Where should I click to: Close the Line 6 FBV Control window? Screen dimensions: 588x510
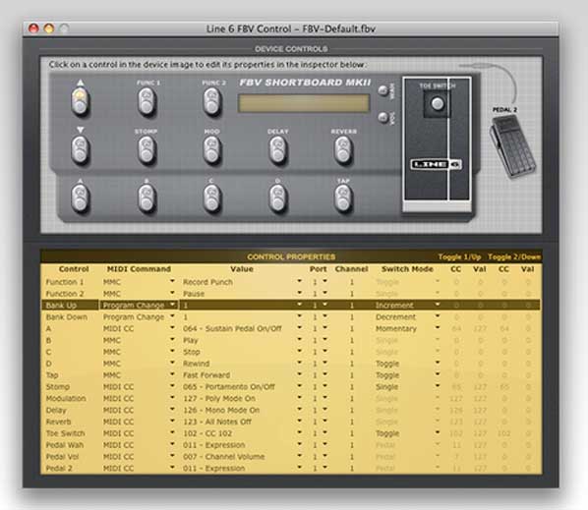click(x=33, y=28)
